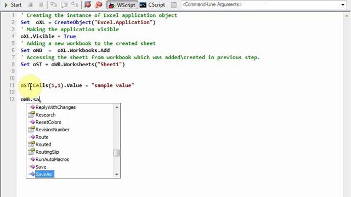351x197 pixels.
Task: Click line number 8 in the gutter
Action: coord(13,65)
